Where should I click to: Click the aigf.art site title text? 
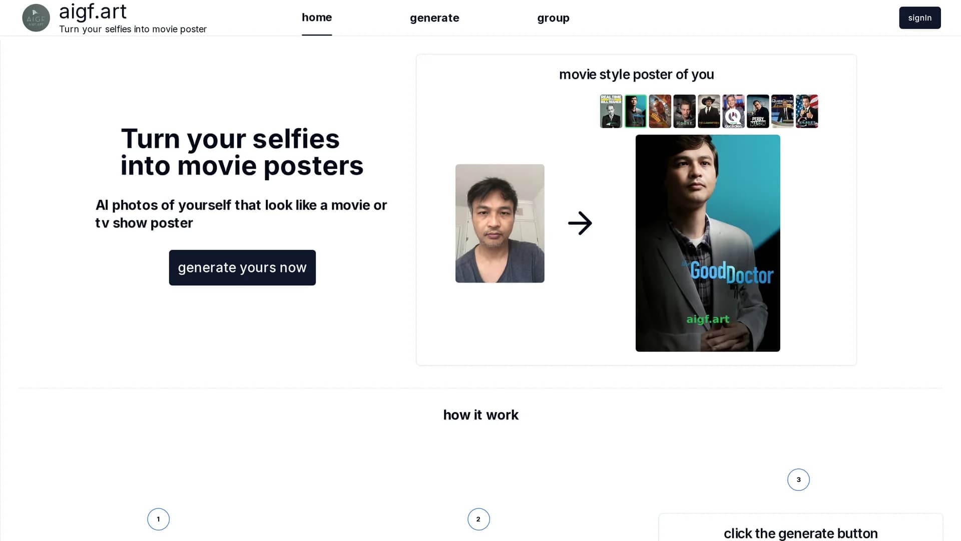pos(93,12)
